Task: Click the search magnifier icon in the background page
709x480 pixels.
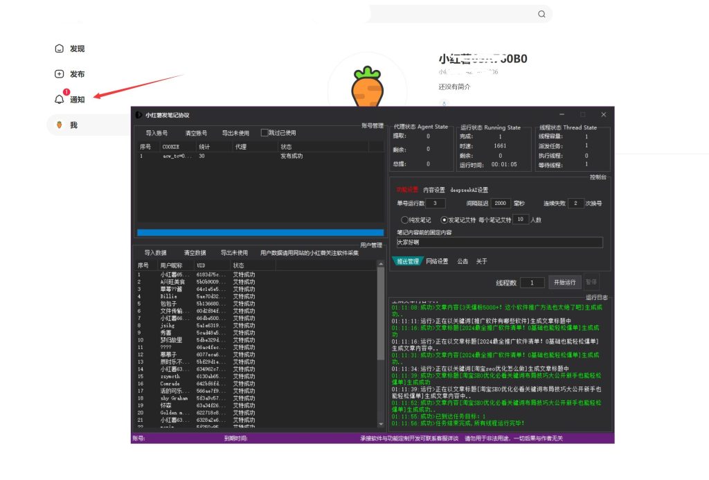Action: 541,14
